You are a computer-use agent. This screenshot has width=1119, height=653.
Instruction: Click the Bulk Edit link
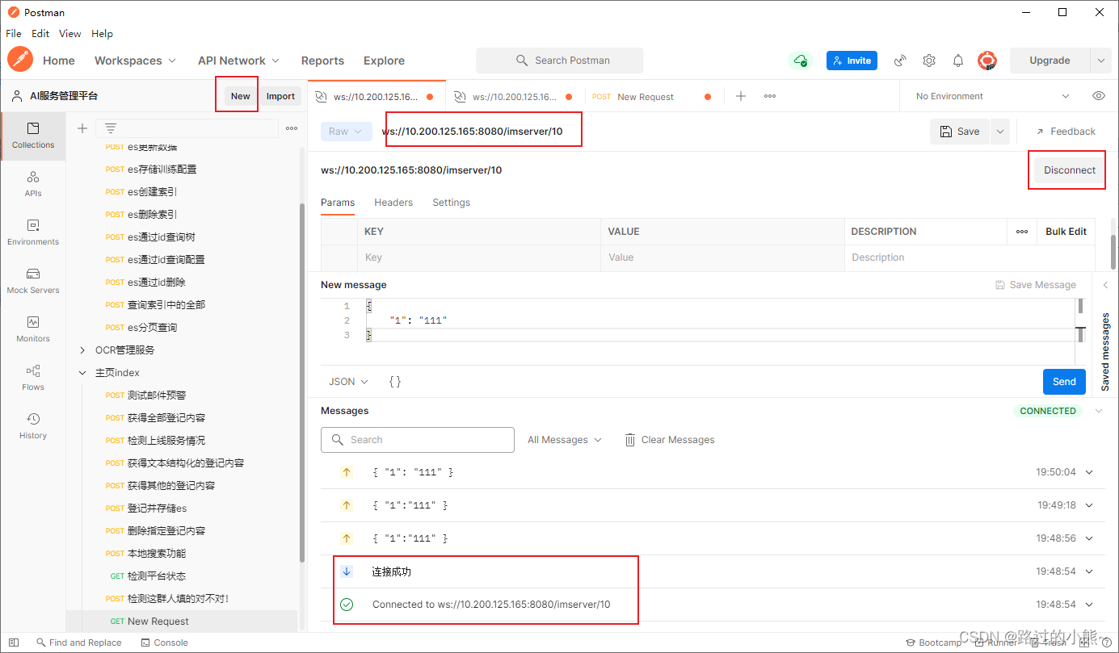[1066, 231]
